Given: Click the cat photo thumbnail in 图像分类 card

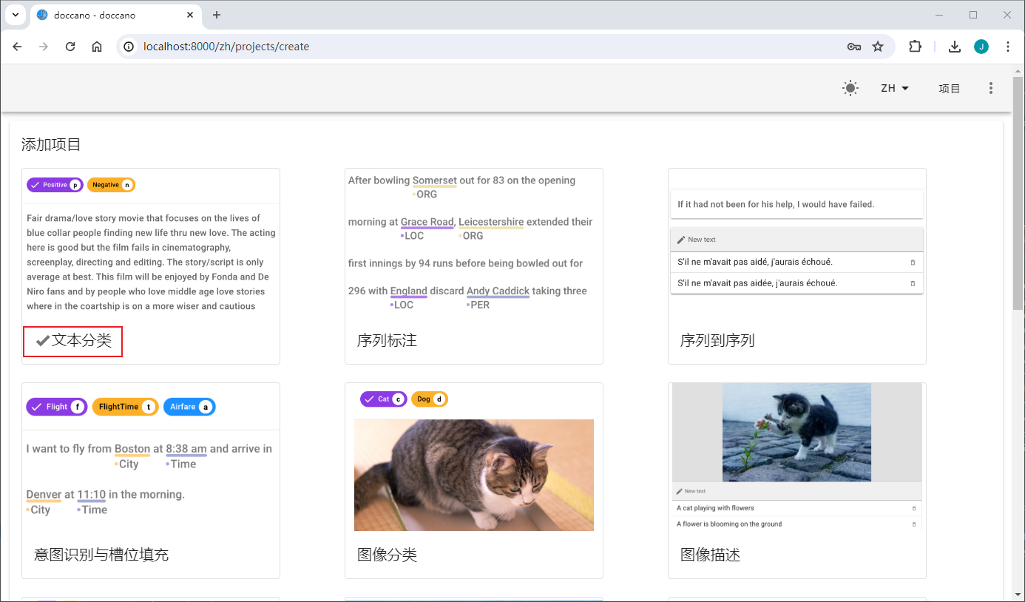Looking at the screenshot, I should click(474, 475).
